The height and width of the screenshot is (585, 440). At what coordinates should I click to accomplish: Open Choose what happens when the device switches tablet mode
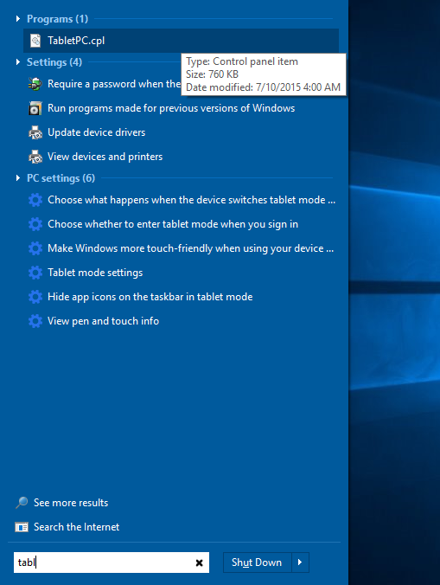pos(192,200)
